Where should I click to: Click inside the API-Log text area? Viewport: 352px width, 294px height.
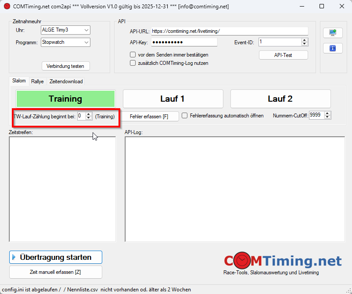(x=235, y=189)
